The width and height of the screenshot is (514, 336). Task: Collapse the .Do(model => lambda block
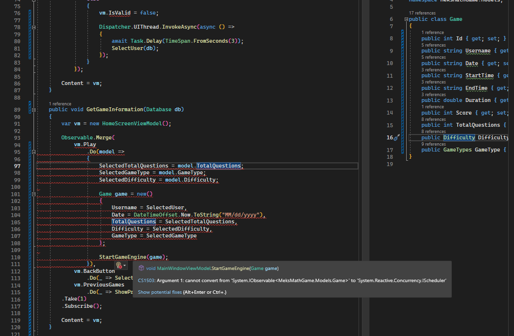[34, 152]
